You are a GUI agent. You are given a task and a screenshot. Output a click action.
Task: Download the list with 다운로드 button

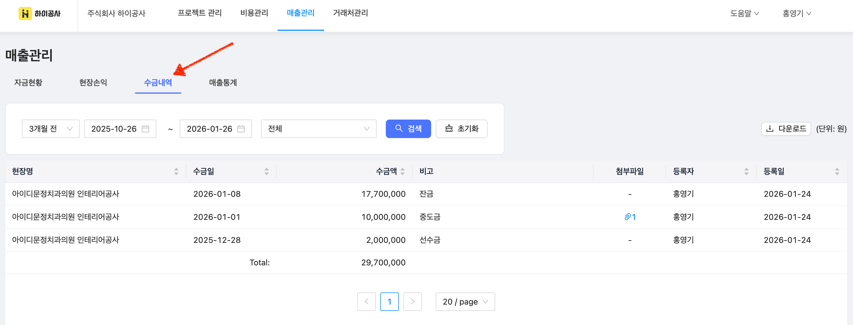pyautogui.click(x=786, y=129)
